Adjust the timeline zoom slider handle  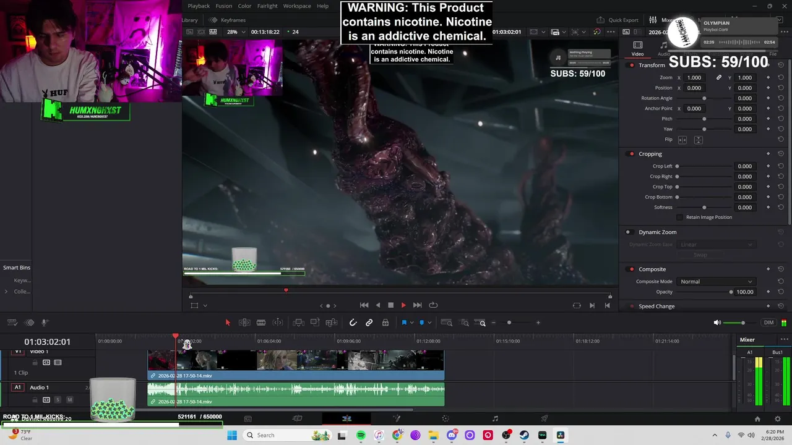509,323
